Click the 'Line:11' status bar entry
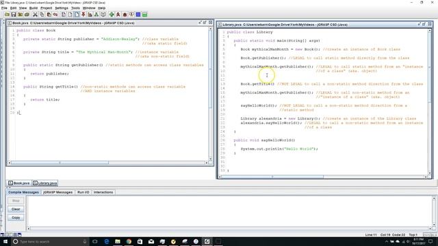 tap(371, 235)
